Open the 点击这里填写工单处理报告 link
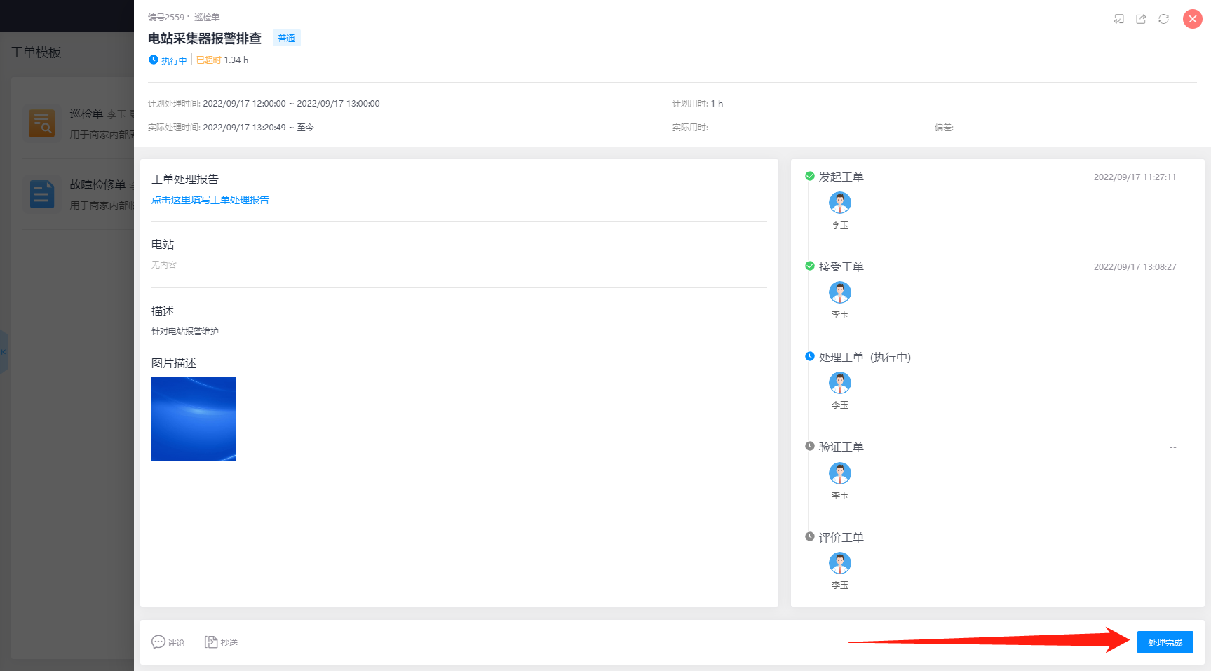 [210, 200]
